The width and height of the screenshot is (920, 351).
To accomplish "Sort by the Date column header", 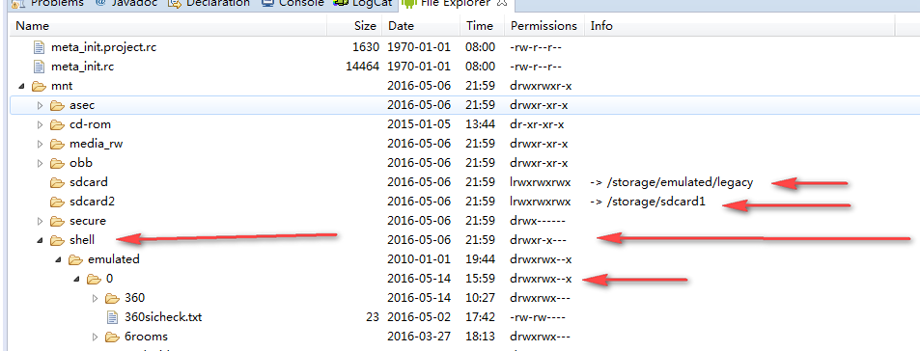I will pyautogui.click(x=421, y=26).
